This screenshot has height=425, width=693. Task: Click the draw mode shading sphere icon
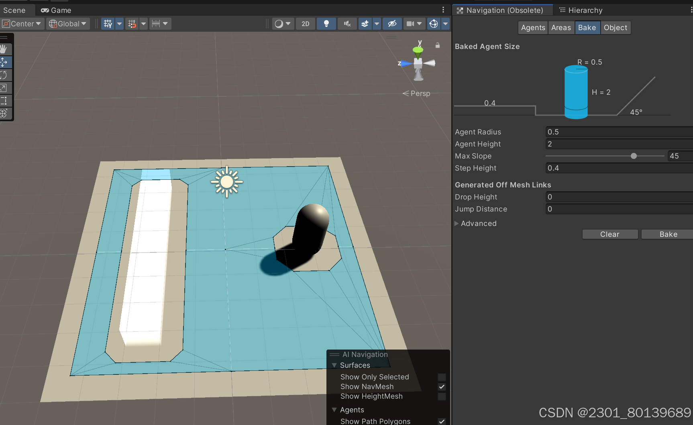click(x=279, y=24)
